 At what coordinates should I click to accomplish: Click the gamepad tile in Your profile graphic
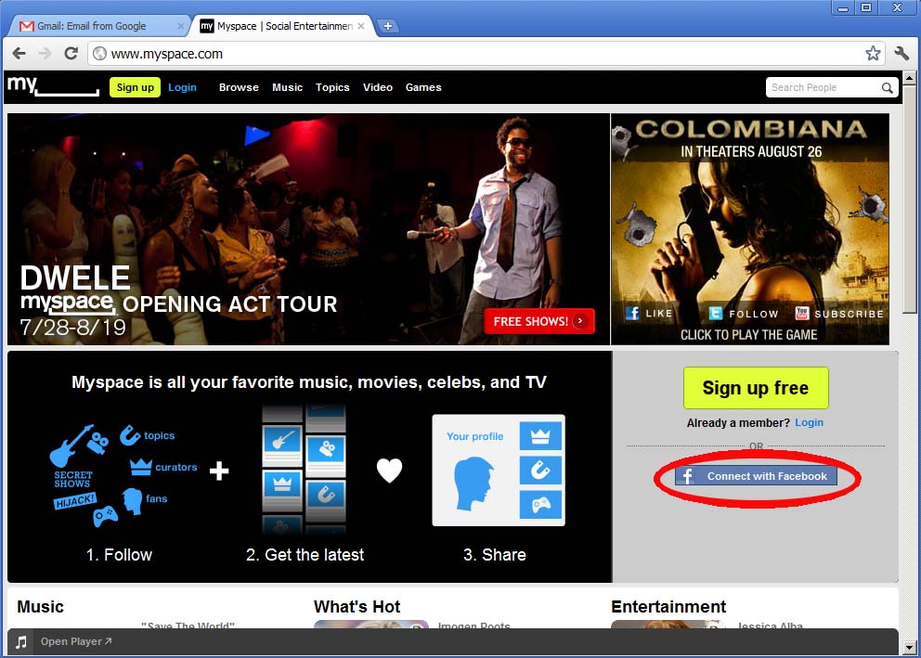click(x=540, y=504)
